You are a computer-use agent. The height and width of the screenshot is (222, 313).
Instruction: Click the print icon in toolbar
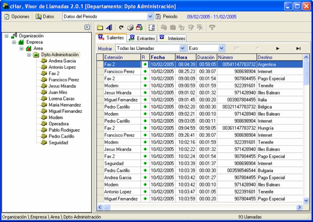[130, 27]
